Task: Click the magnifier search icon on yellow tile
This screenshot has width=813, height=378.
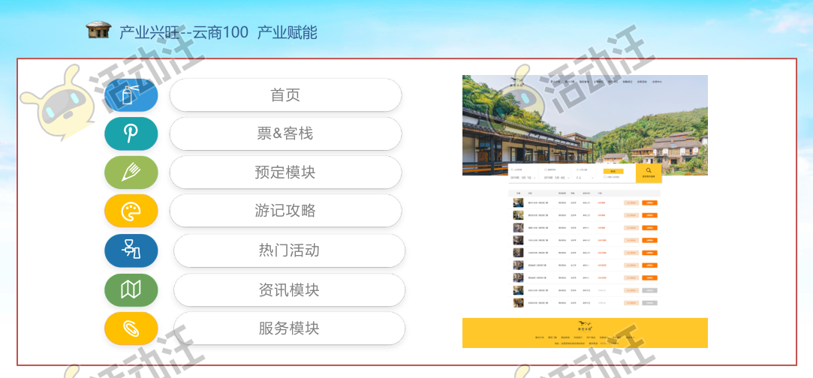Action: 649,171
